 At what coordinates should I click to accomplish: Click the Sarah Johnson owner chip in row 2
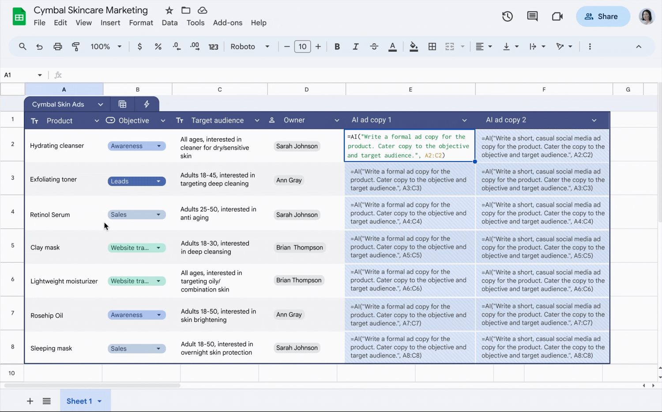tap(297, 146)
